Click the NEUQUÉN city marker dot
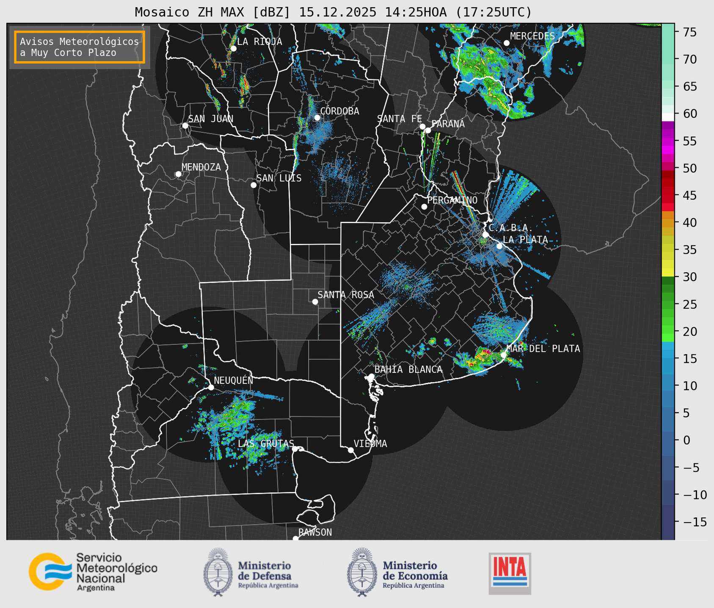Image resolution: width=714 pixels, height=608 pixels. coord(211,387)
